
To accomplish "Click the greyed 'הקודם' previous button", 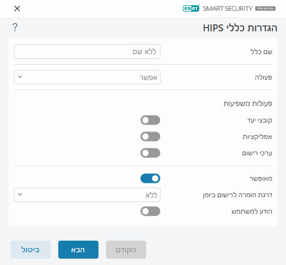I will click(x=126, y=250).
